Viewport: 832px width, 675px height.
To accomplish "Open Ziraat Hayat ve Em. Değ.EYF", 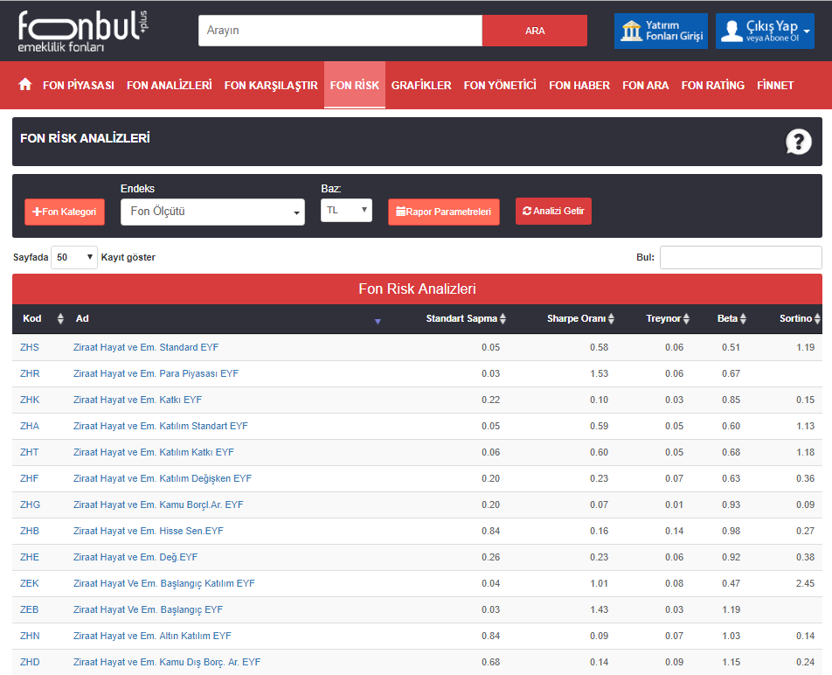I will coord(135,557).
